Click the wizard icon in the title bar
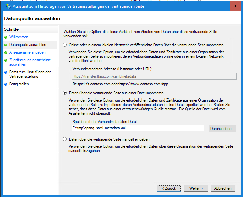Image resolution: width=243 pixels, height=197 pixels. [x=8, y=6]
